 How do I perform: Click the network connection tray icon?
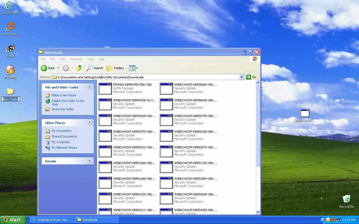[x=338, y=220]
